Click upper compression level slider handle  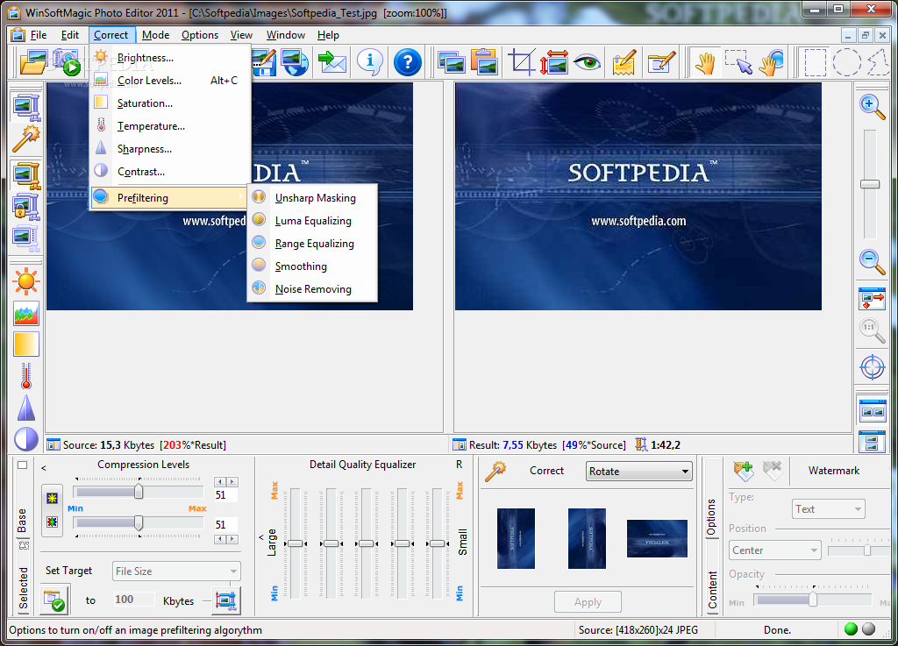tap(139, 492)
